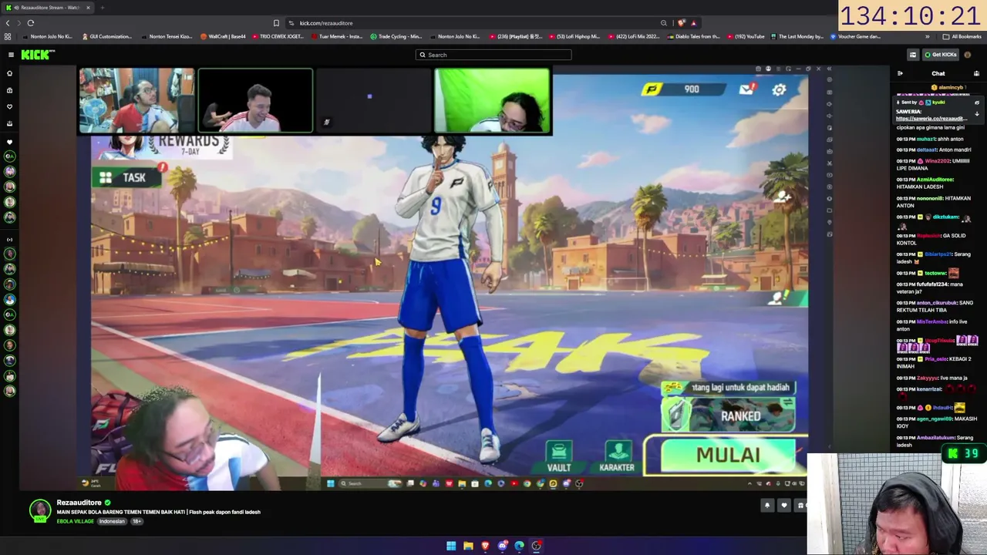Open File Explorer from the taskbar
The height and width of the screenshot is (555, 987).
(x=468, y=547)
